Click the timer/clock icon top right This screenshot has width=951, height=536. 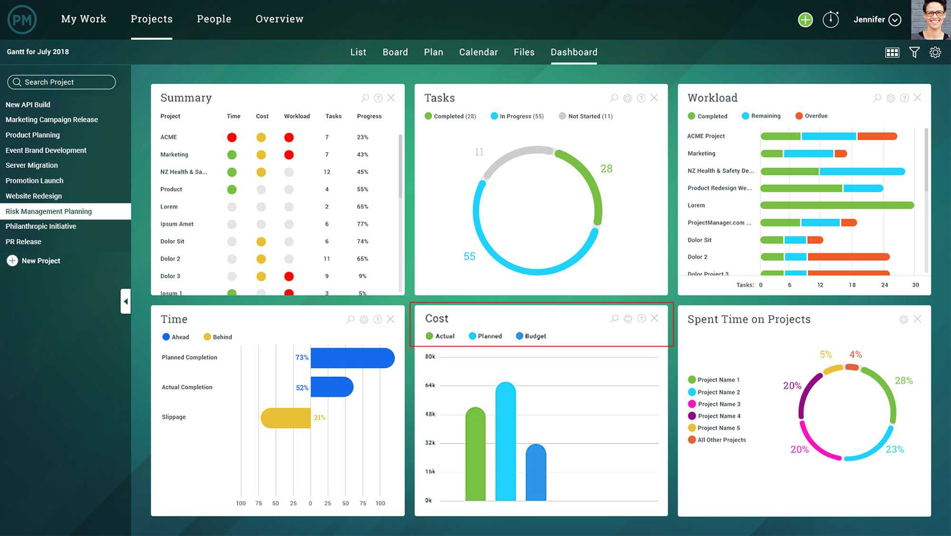[x=830, y=18]
